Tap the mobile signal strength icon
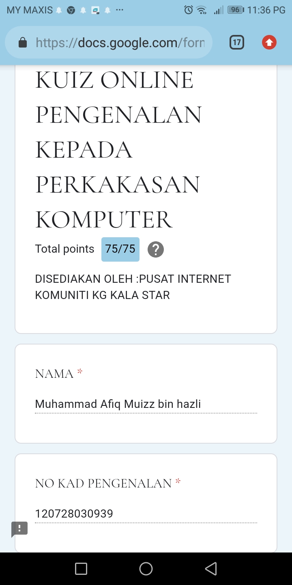Viewport: 292px width, 585px height. [x=219, y=11]
